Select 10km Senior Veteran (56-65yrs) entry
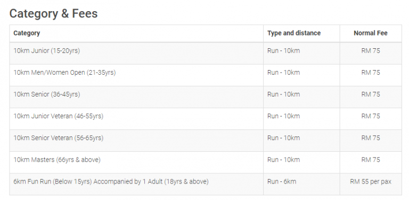This screenshot has width=409, height=200. [59, 138]
